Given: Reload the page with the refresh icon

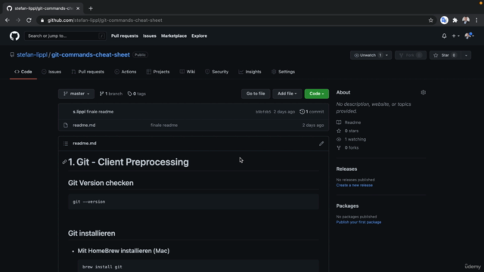Looking at the screenshot, I should coord(29,20).
